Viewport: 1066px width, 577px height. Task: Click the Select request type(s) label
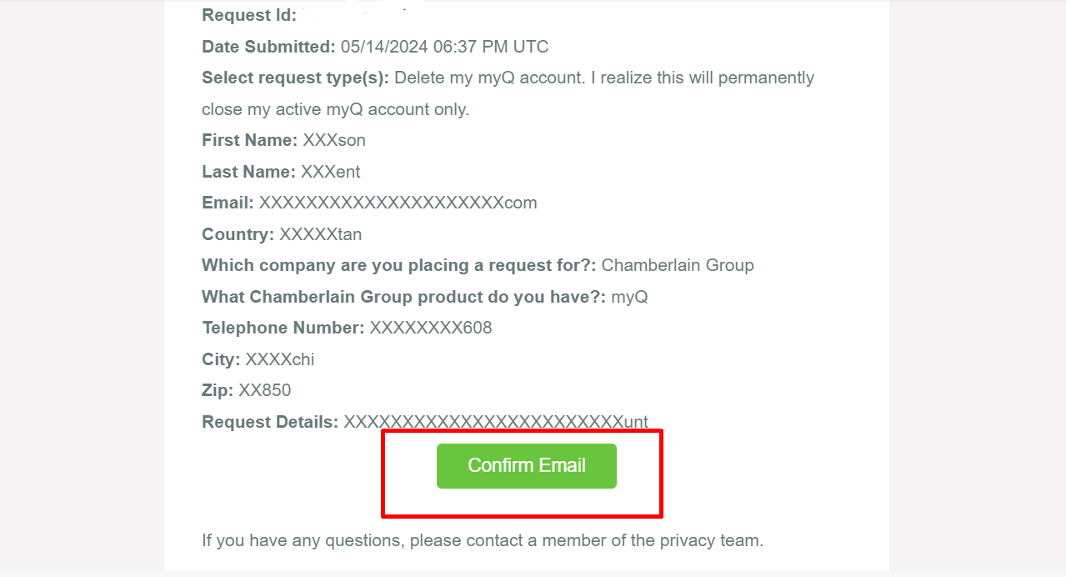[x=296, y=78]
